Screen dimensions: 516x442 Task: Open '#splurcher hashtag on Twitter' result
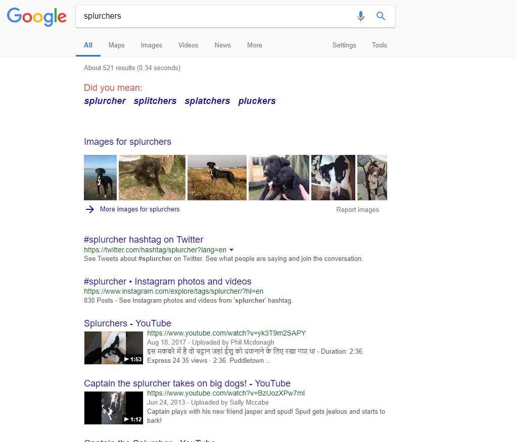point(144,240)
